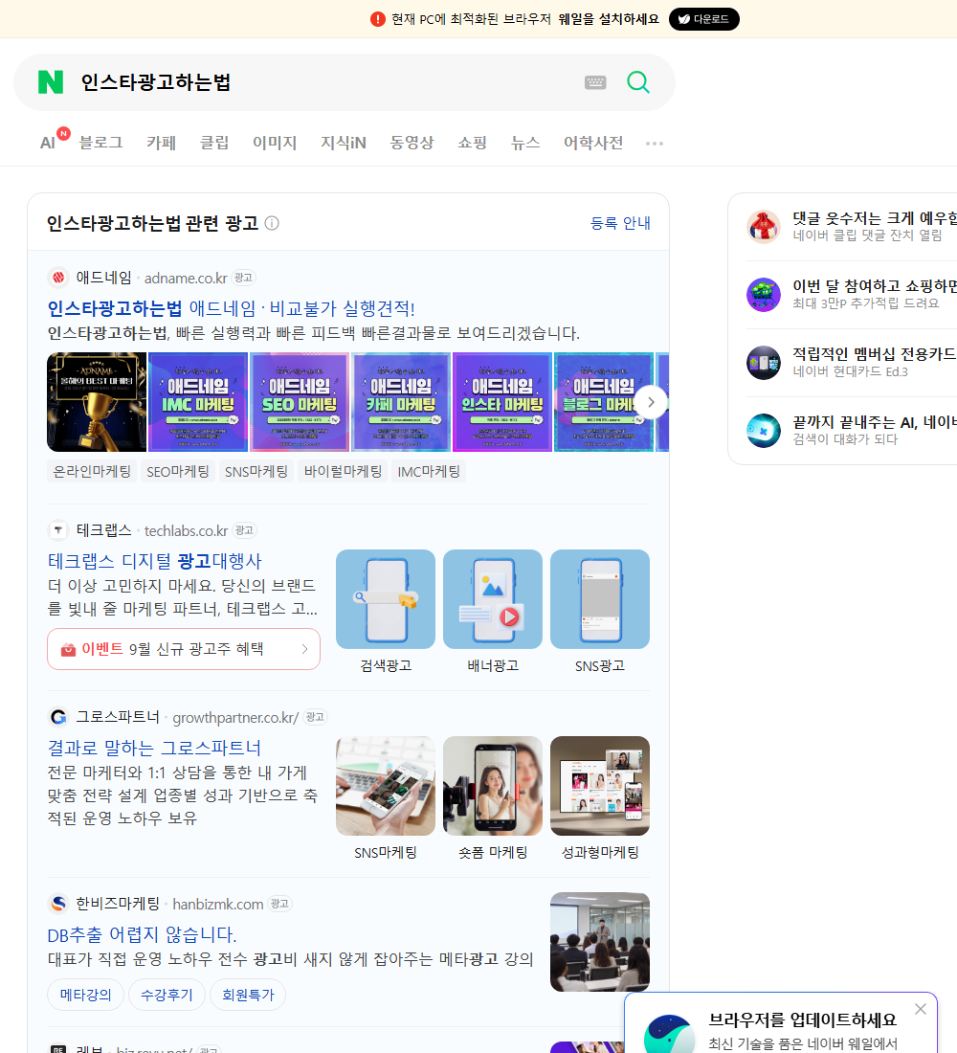Open the virtual keyboard icon
Screen dimensions: 957x1053
[595, 82]
